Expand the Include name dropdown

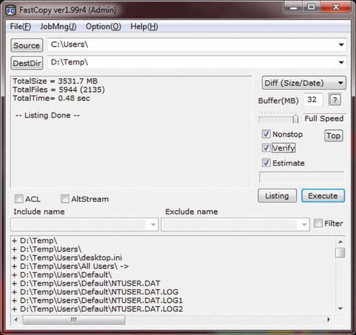coord(153,224)
